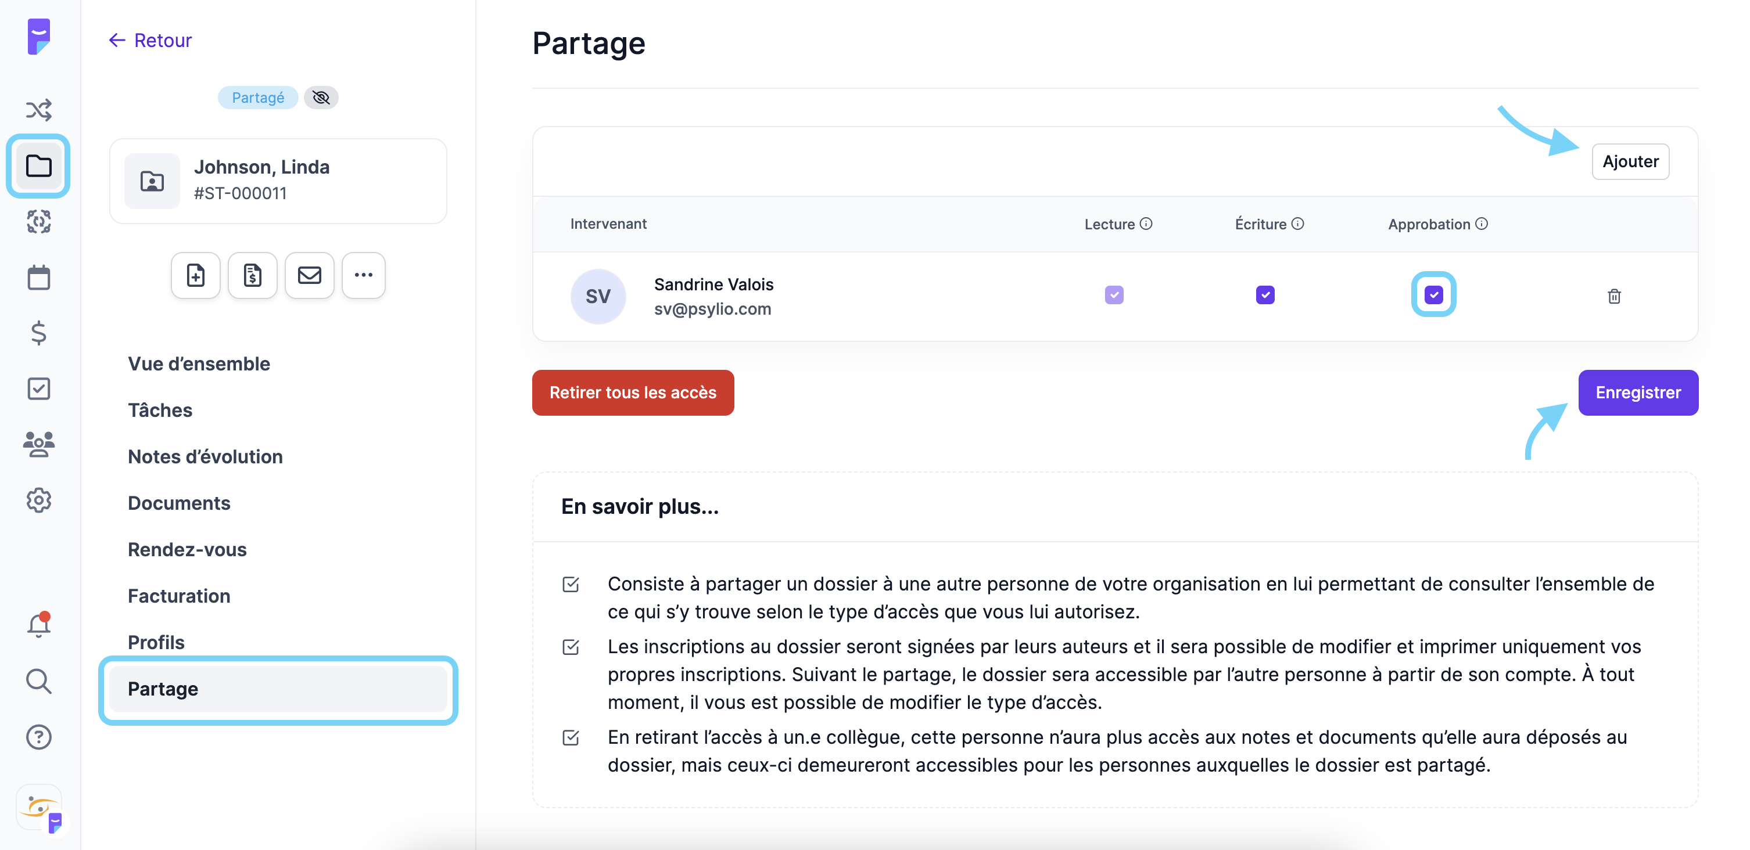Click the sv@psylio.com email text

(713, 309)
